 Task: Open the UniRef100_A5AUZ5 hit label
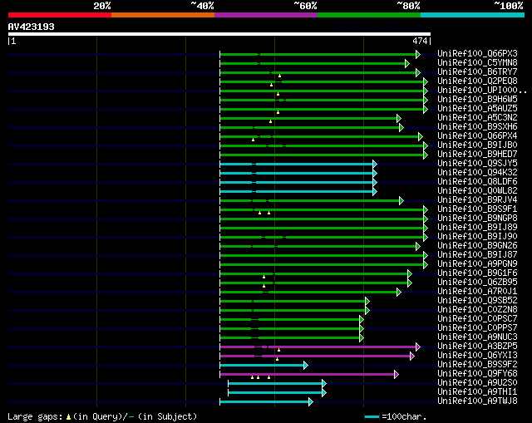click(x=477, y=109)
